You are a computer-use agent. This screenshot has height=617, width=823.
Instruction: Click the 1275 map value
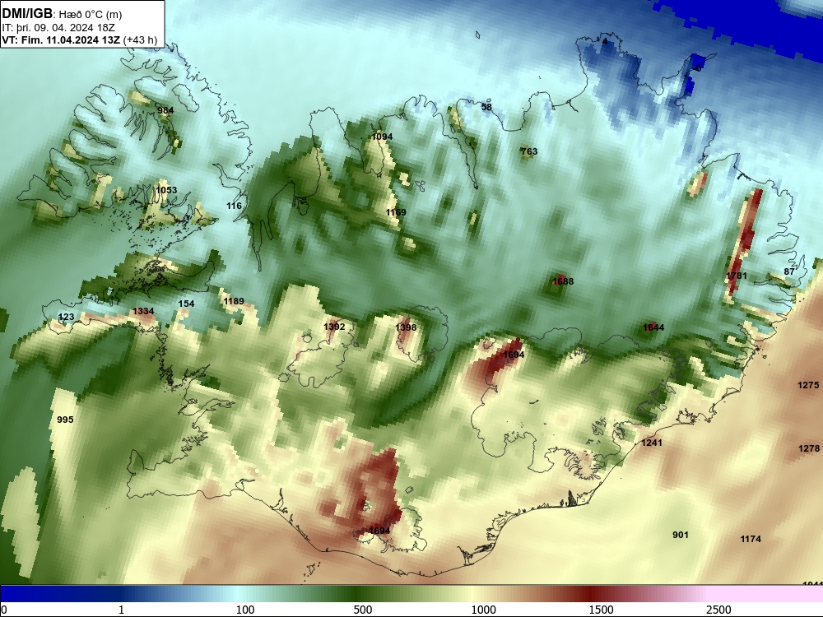point(808,385)
